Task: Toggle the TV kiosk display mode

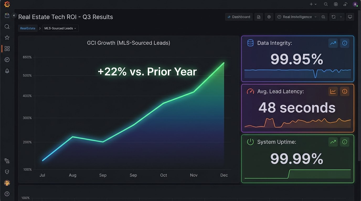Action: [x=350, y=17]
